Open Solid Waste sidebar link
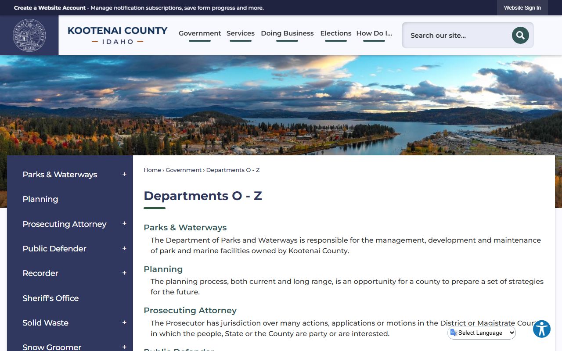The height and width of the screenshot is (351, 562). click(45, 322)
